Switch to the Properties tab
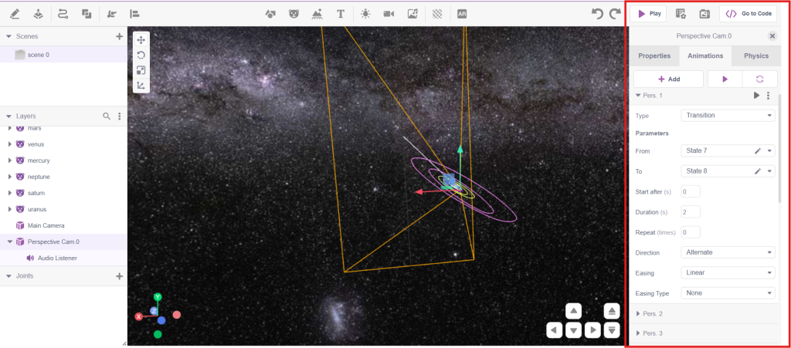Viewport: 791px width, 348px height. 654,56
